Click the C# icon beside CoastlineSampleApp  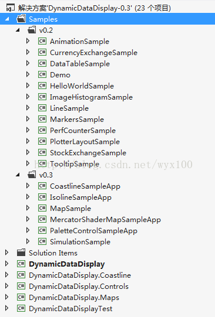[42, 186]
